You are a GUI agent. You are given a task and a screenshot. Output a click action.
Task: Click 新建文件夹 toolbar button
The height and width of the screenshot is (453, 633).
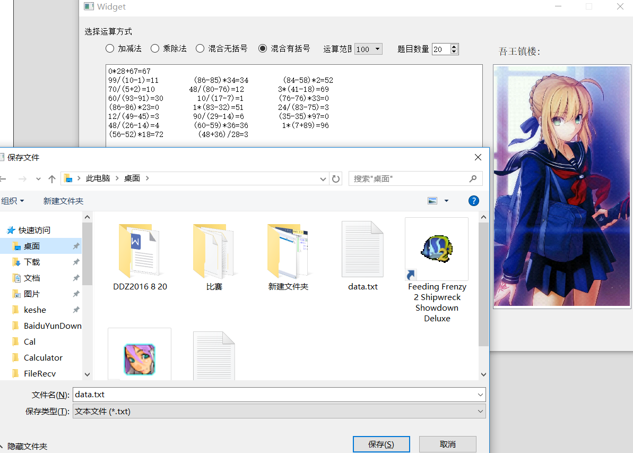point(63,201)
